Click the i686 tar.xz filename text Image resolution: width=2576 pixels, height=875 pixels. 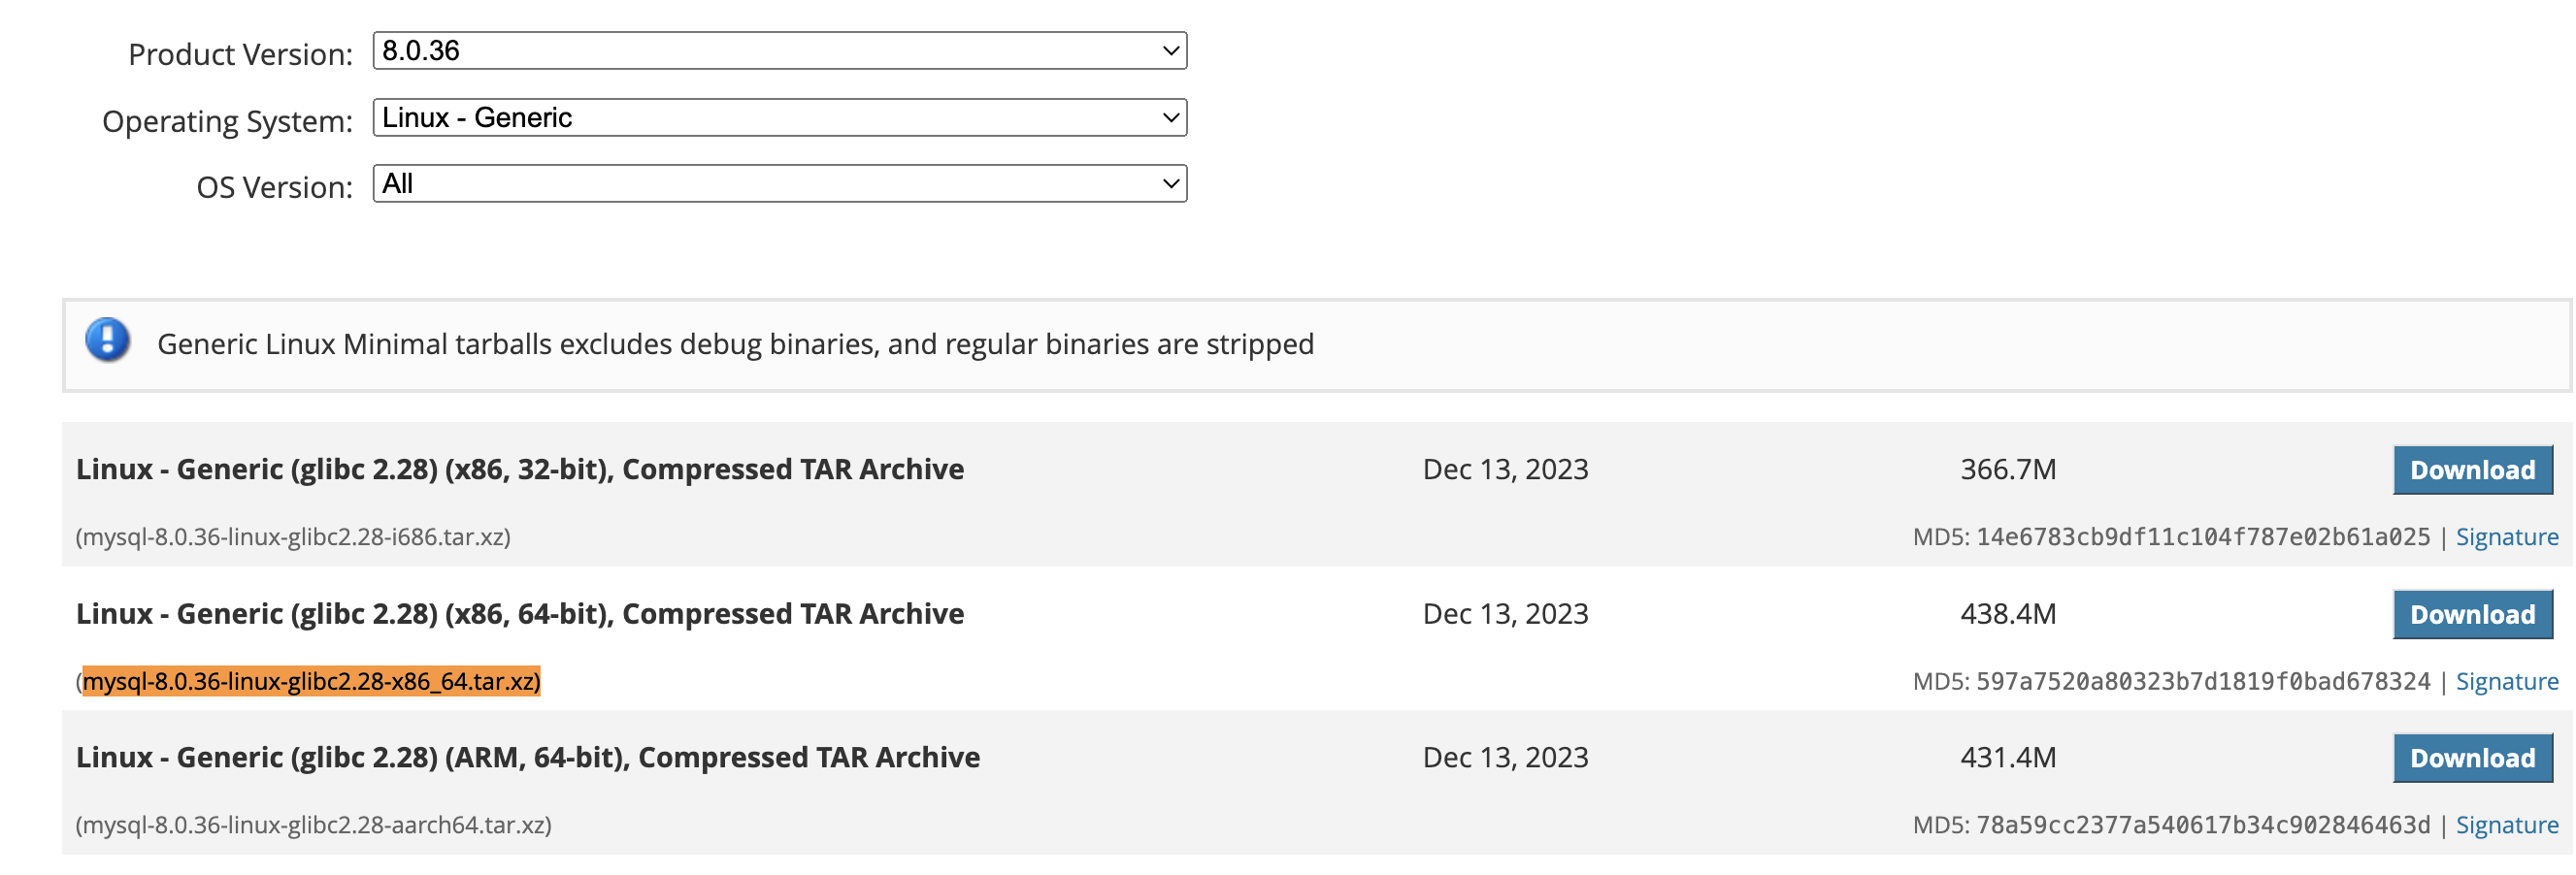[293, 537]
